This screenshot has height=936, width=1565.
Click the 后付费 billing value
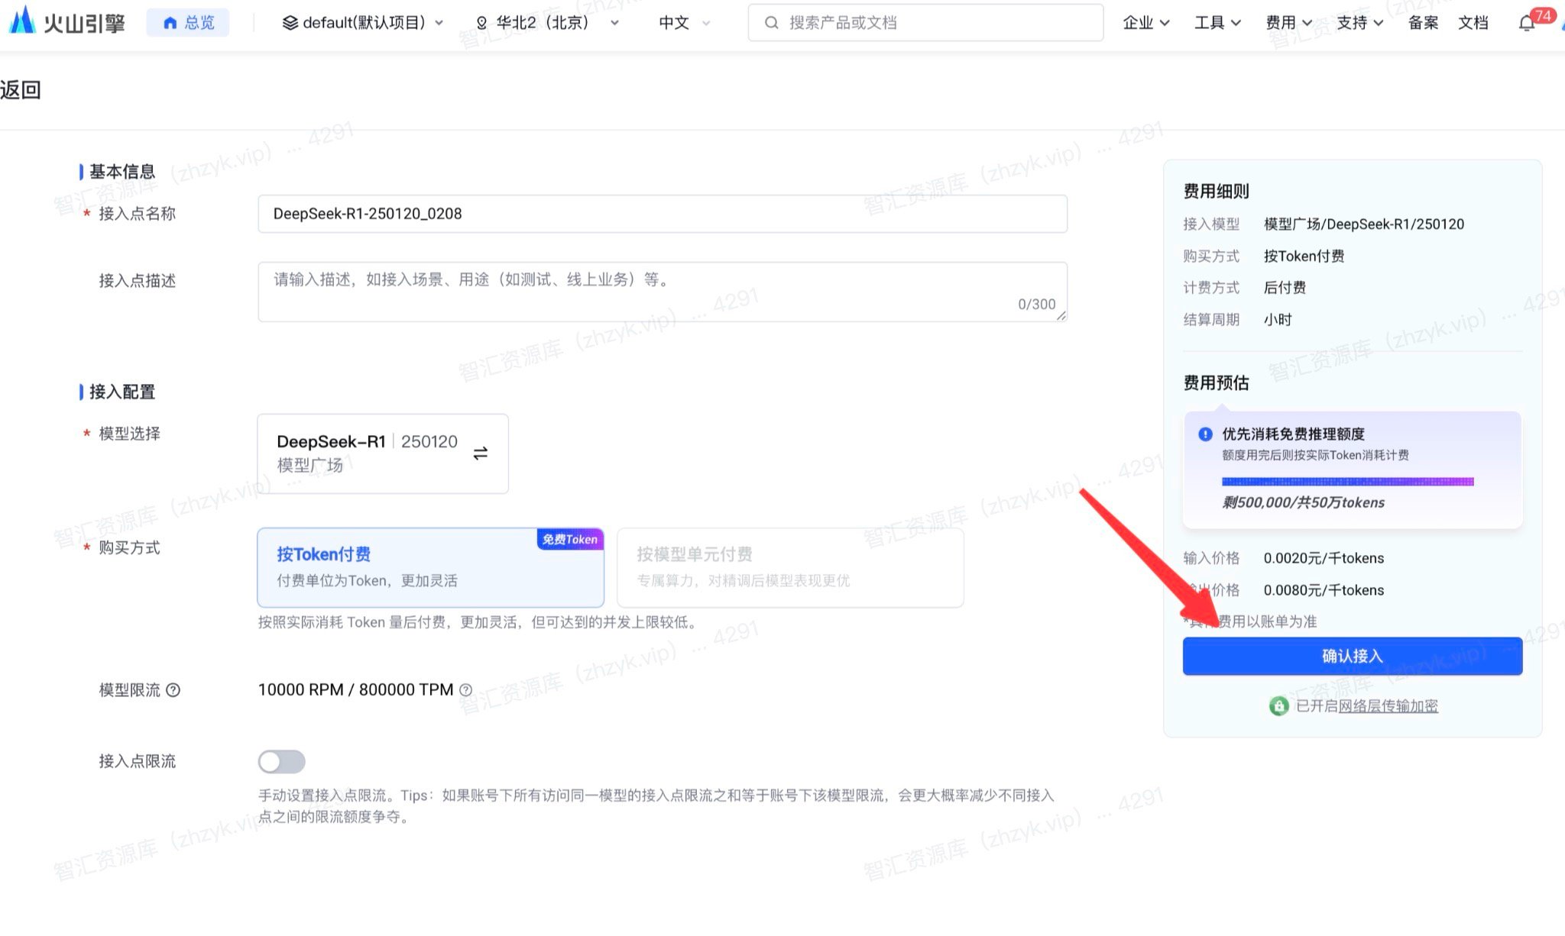[x=1285, y=288]
